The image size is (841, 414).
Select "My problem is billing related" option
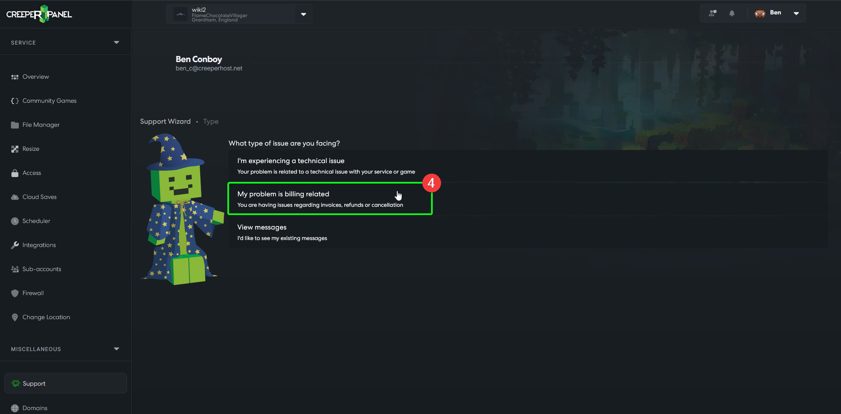tap(330, 199)
